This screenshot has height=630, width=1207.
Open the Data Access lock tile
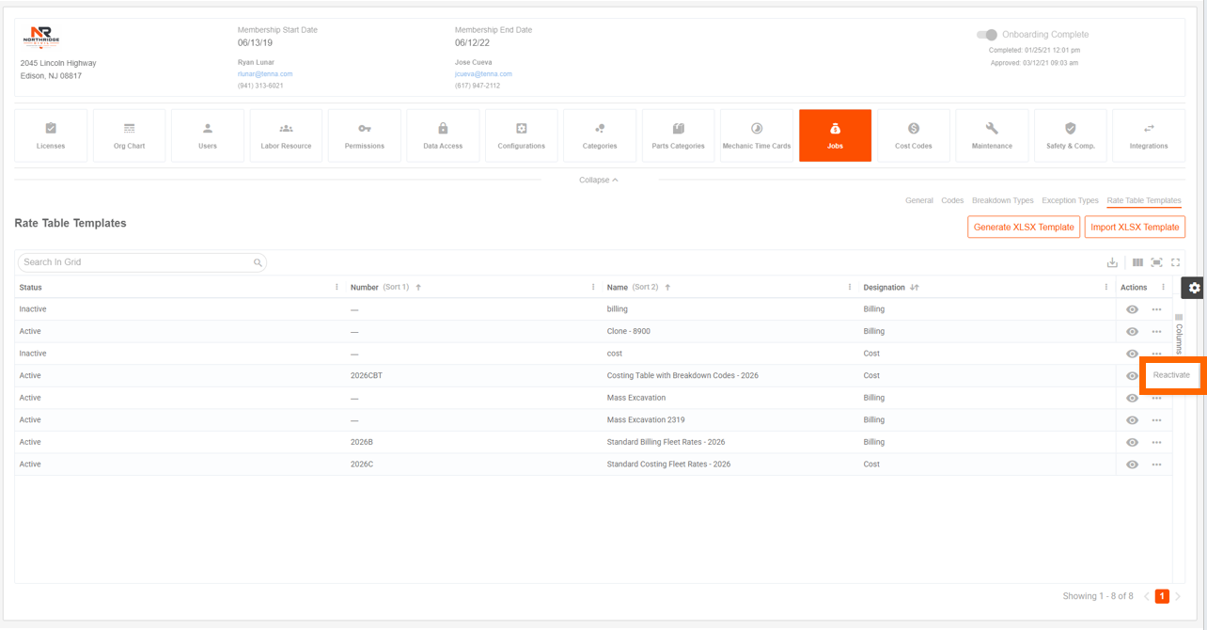[x=443, y=135]
